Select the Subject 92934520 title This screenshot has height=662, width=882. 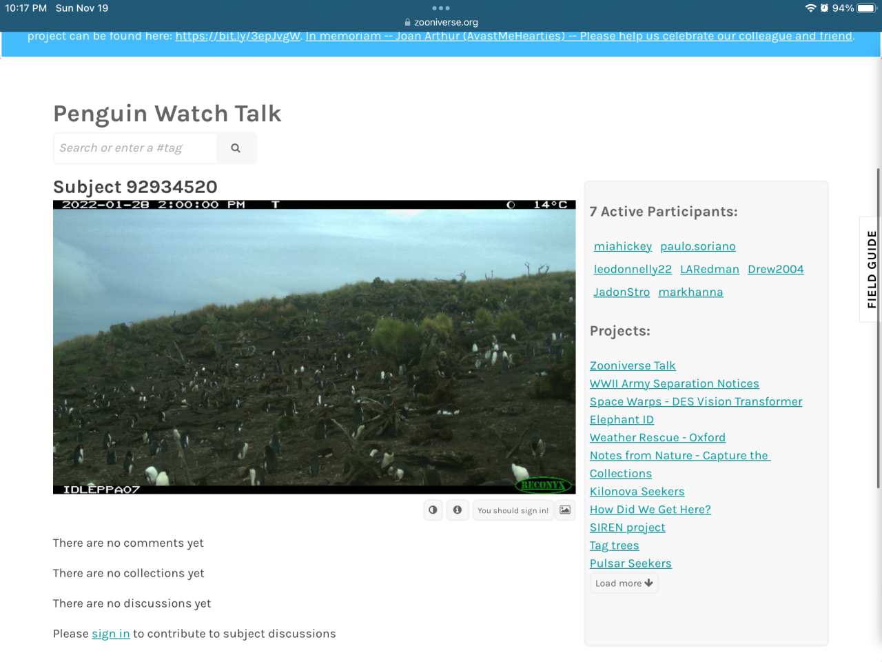click(x=135, y=187)
